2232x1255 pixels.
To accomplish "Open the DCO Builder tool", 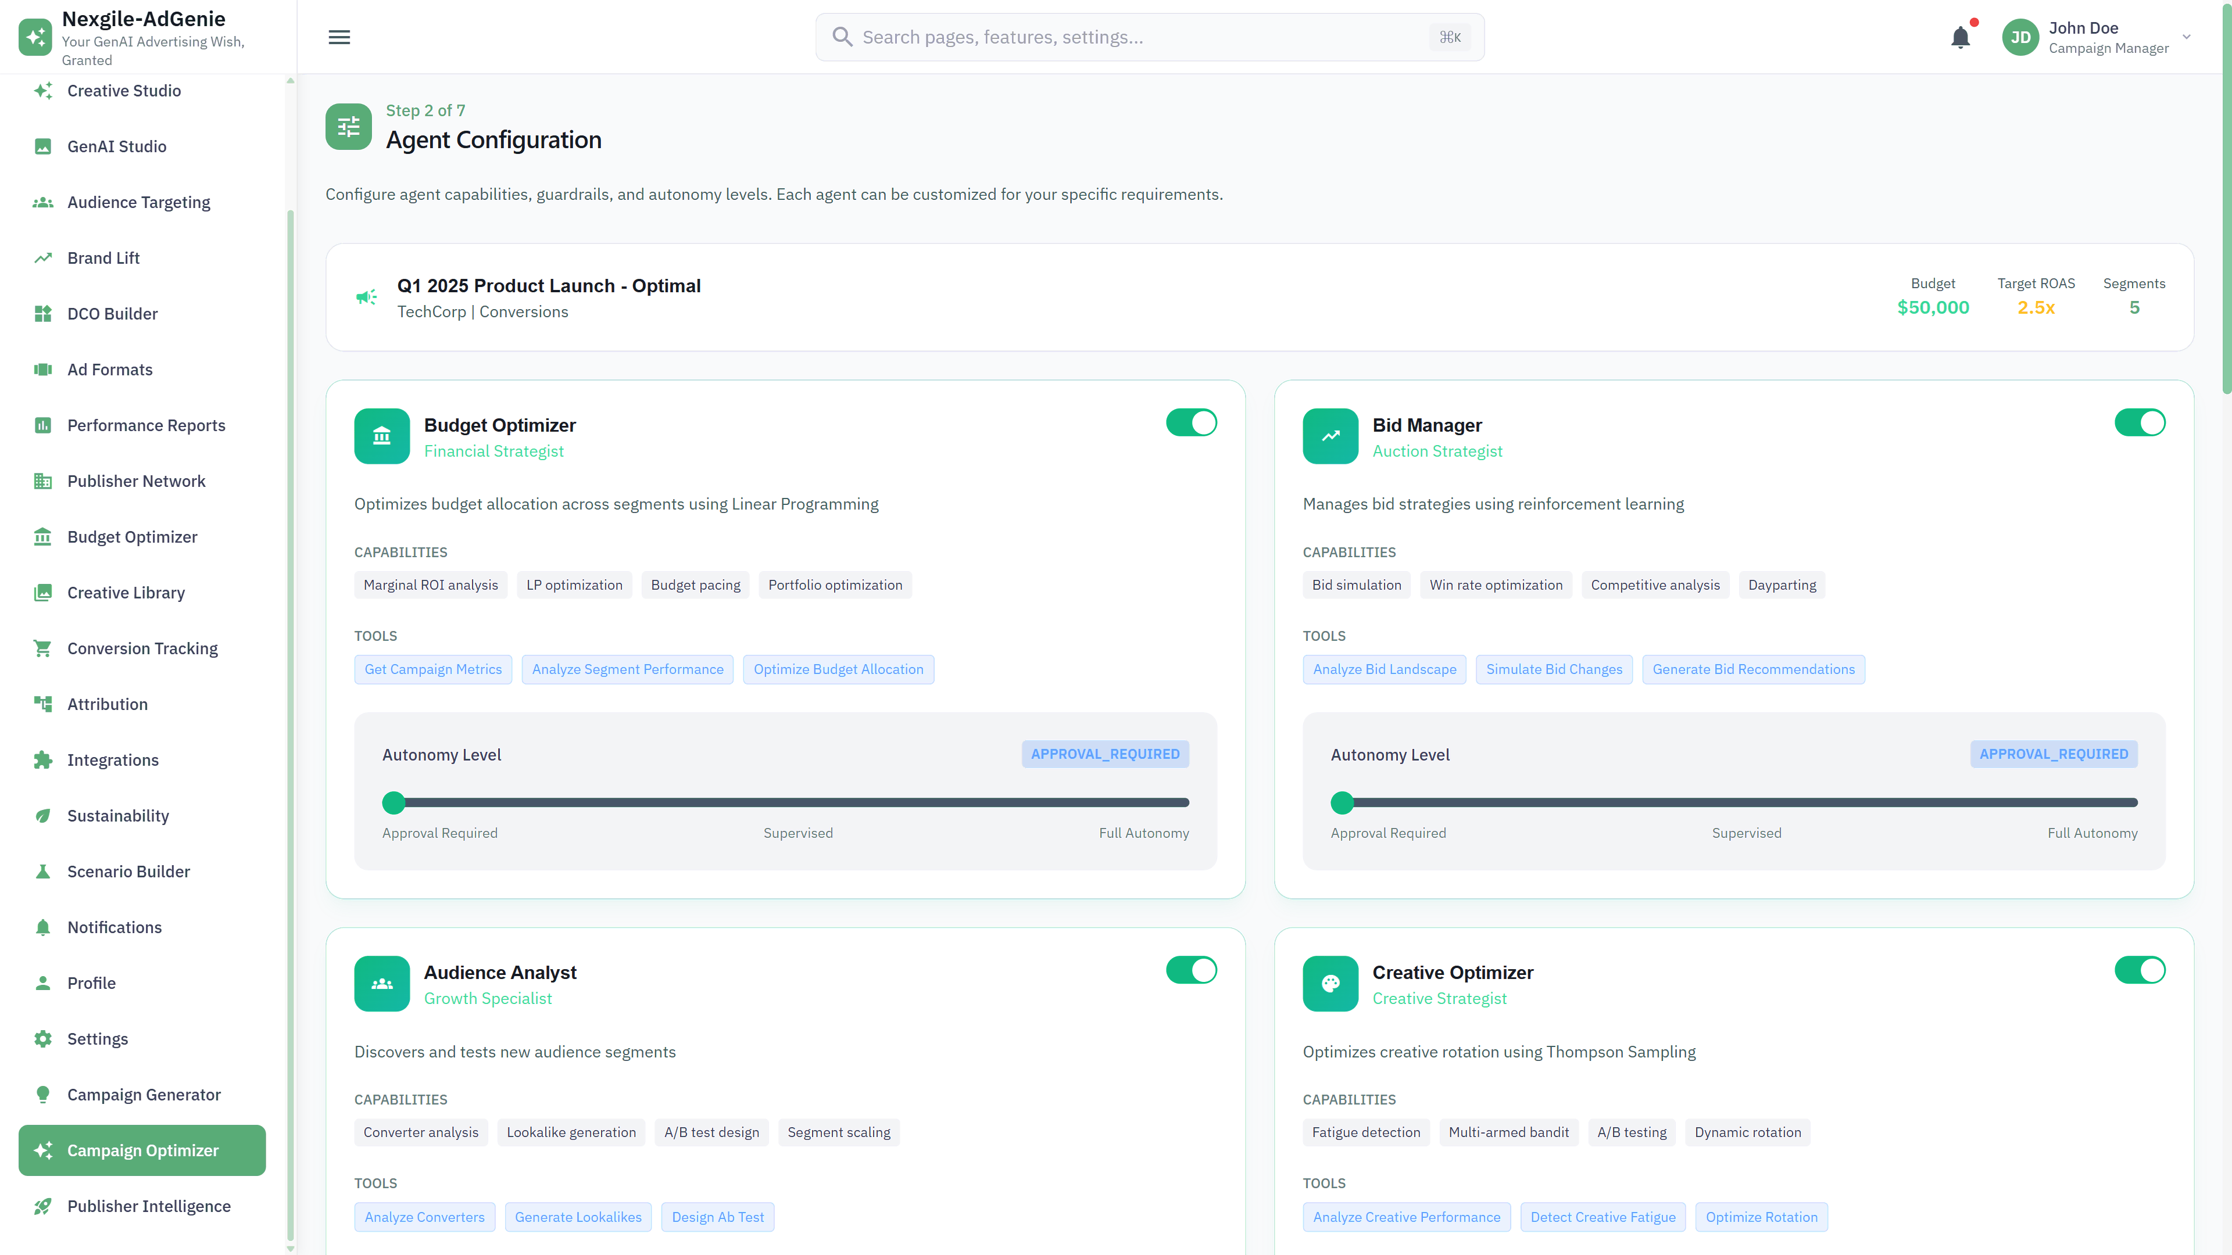I will pyautogui.click(x=112, y=314).
